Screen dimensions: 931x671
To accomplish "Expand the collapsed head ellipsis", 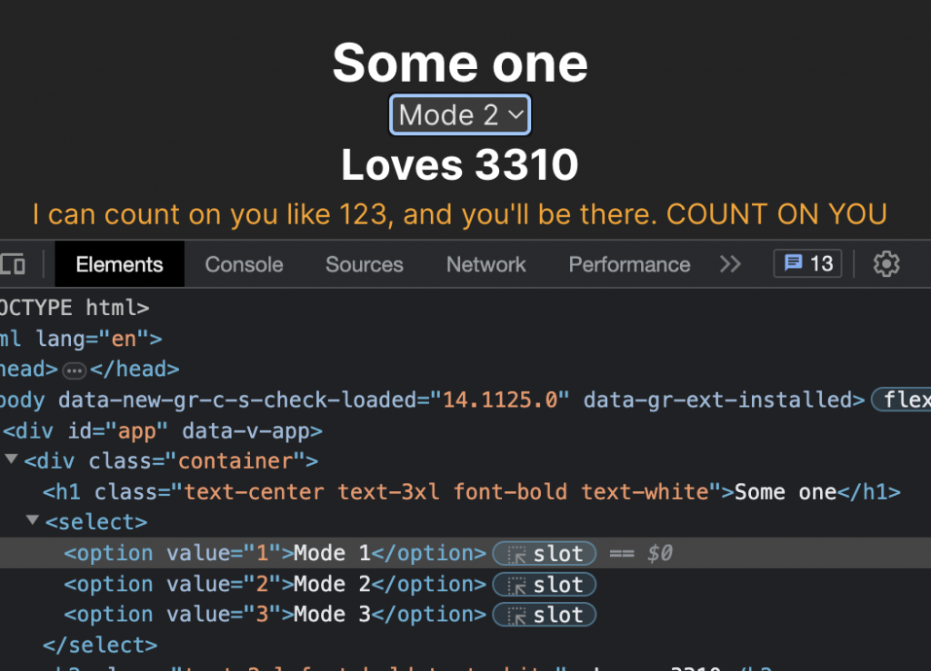I will tap(75, 371).
